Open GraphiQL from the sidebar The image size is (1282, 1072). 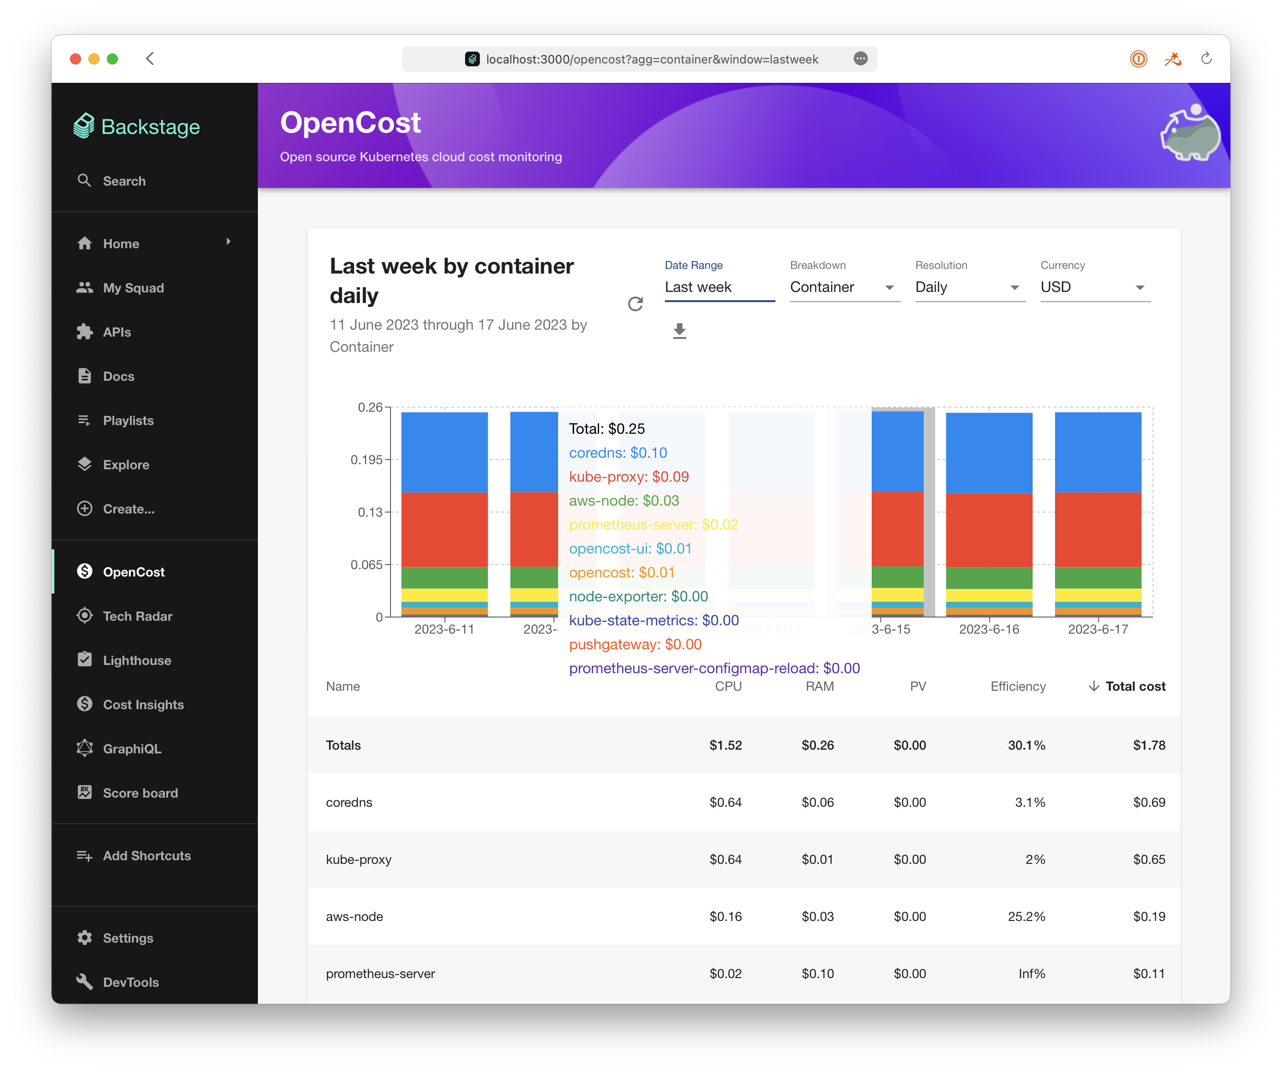pos(132,748)
